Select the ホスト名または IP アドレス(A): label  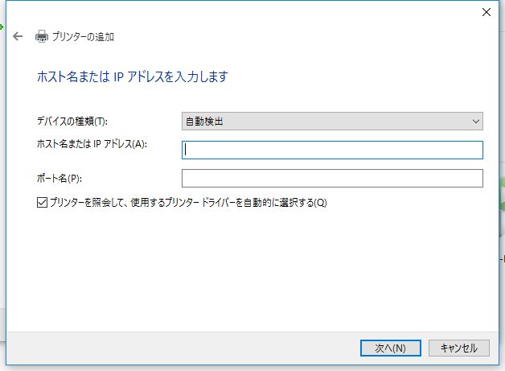click(x=92, y=144)
